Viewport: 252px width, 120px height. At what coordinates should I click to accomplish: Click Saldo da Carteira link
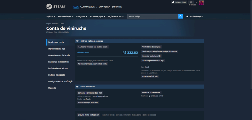(83, 52)
